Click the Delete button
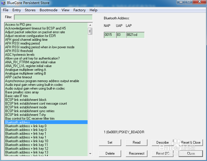Image resolution: width=207 pixels, height=161 pixels. click(x=110, y=153)
